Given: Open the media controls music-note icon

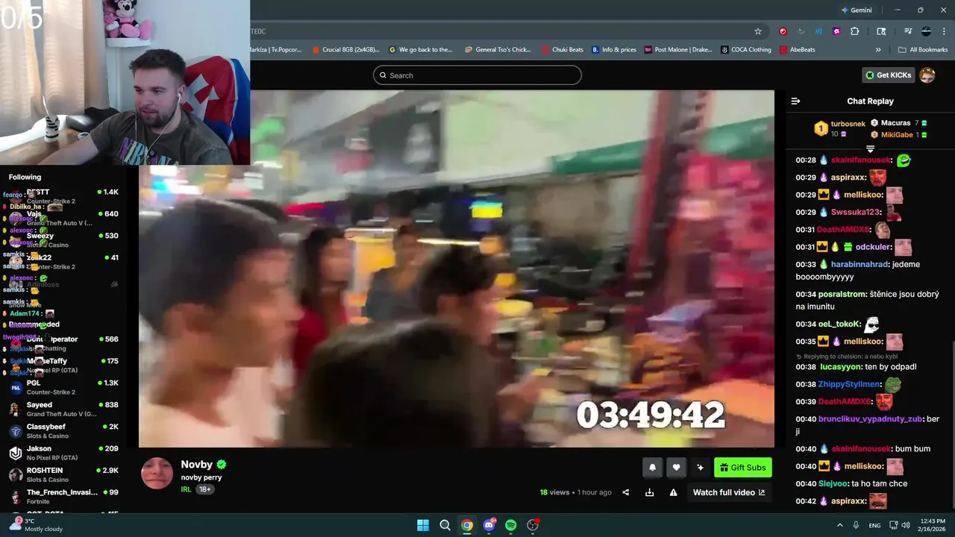Looking at the screenshot, I should coord(908,31).
